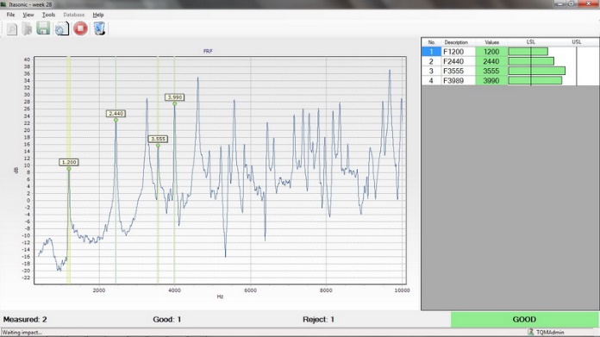600x337 pixels.
Task: Select row number 3 in the table
Action: pyautogui.click(x=431, y=71)
